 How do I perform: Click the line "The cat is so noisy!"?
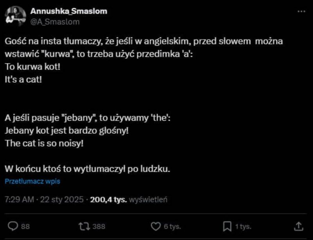tap(44, 143)
